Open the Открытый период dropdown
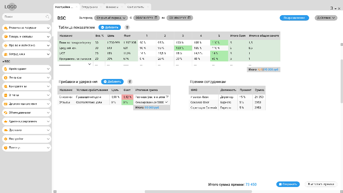The width and height of the screenshot is (343, 193). (111, 18)
